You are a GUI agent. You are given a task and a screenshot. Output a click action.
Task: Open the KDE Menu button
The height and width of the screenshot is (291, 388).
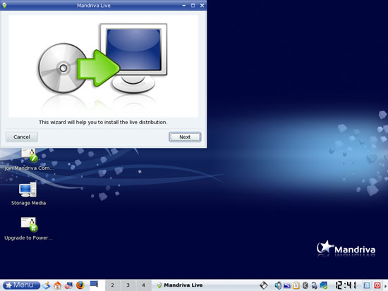click(22, 285)
